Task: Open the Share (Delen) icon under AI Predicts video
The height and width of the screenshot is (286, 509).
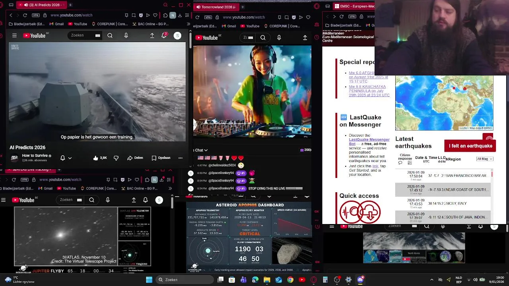Action: click(135, 158)
